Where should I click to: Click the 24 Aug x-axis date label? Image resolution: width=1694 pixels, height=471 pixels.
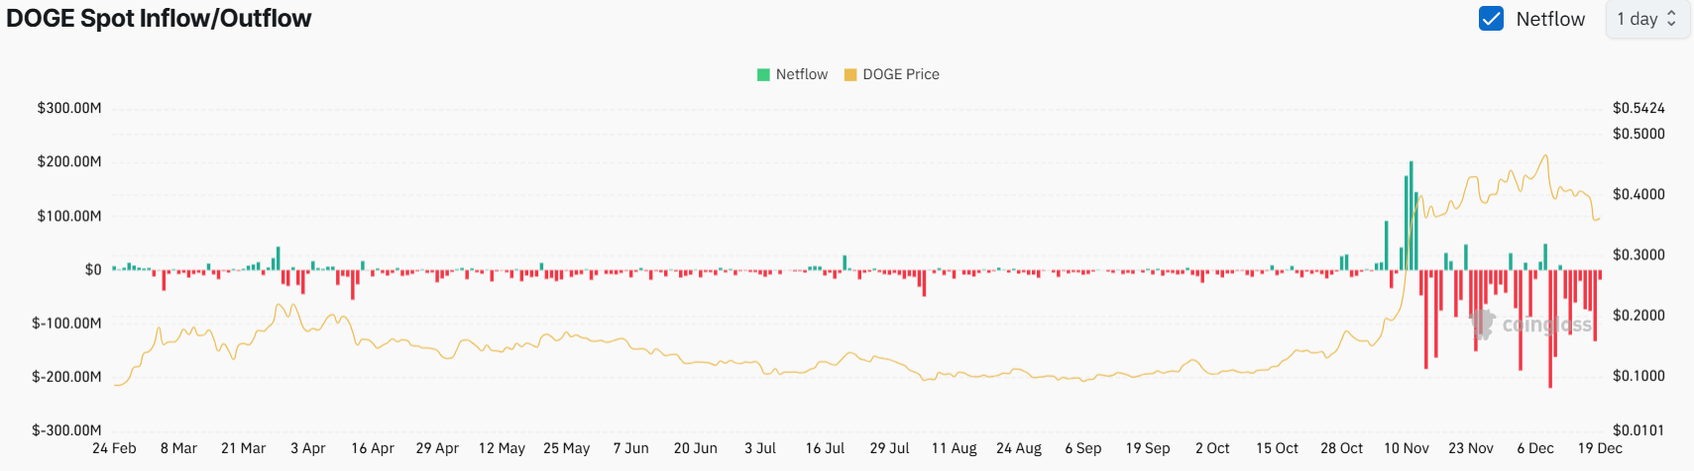pos(1019,448)
